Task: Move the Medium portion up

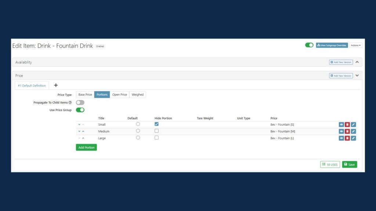Action: click(x=83, y=132)
